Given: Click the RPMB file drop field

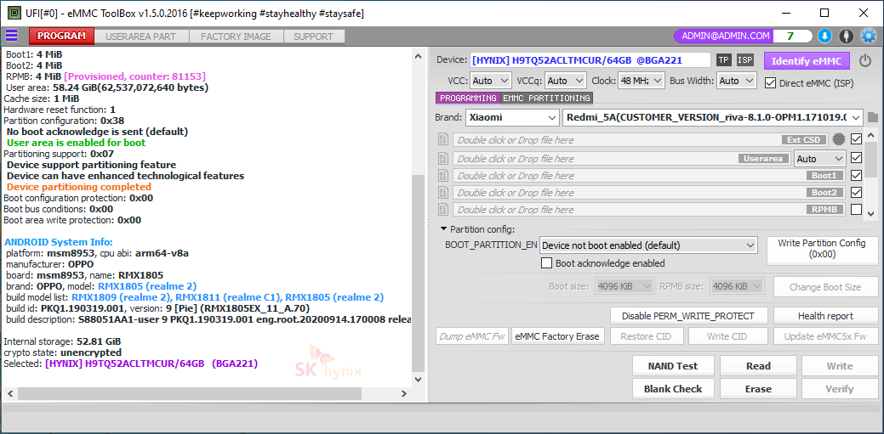Looking at the screenshot, I should click(x=649, y=210).
